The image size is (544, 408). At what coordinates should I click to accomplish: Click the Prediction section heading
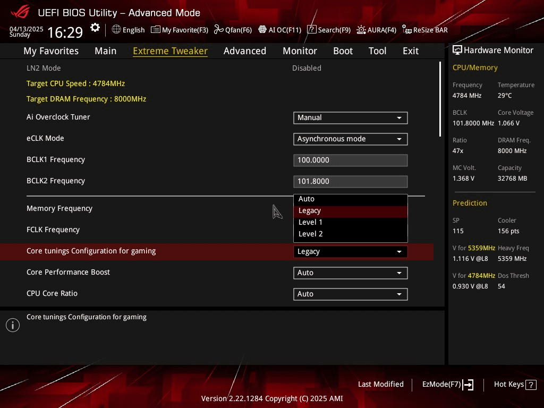(x=470, y=203)
